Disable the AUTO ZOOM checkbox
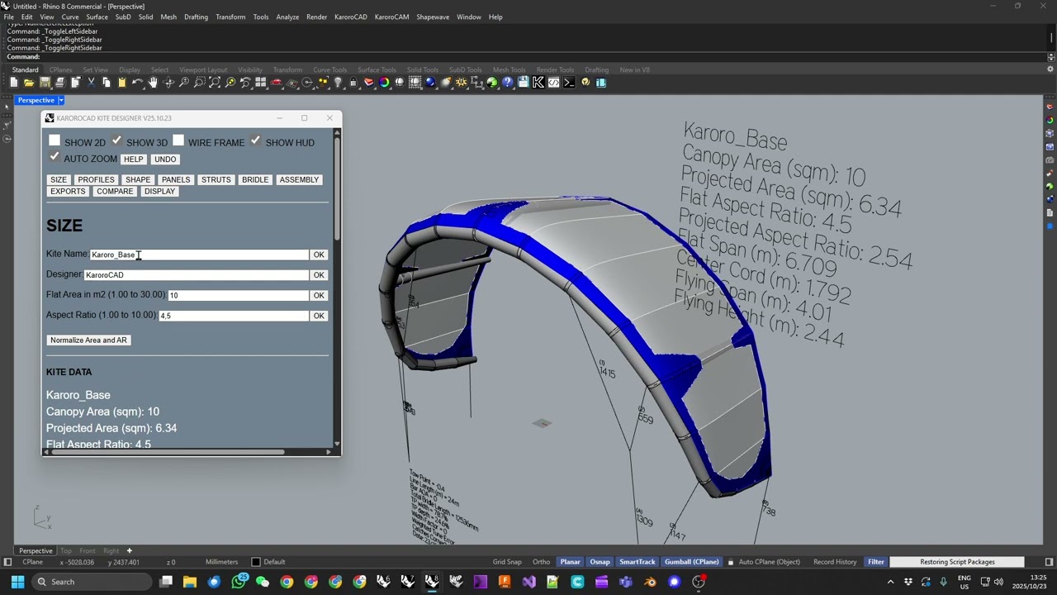The image size is (1057, 595). point(55,157)
